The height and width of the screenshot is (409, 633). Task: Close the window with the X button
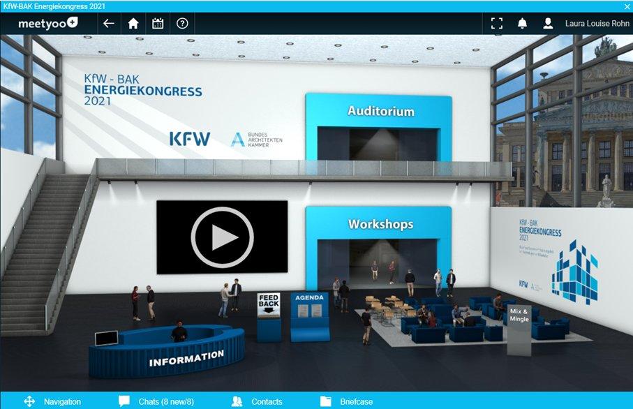627,6
